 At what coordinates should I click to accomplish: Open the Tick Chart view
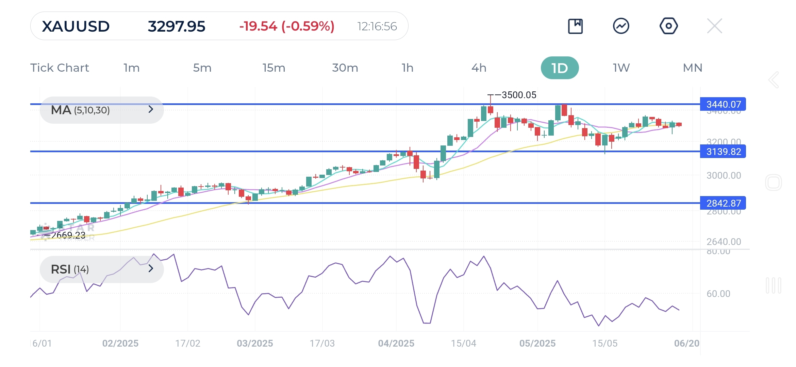coord(60,68)
